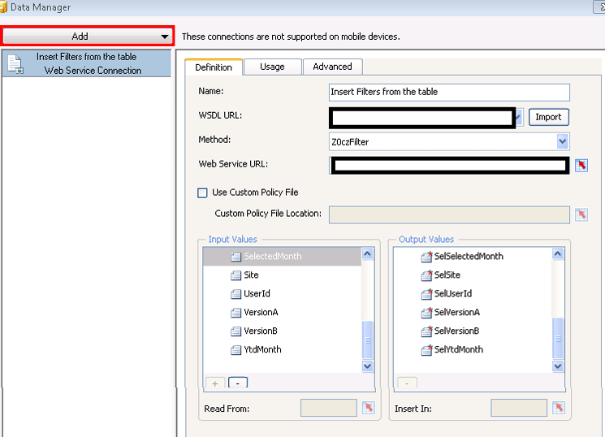
Task: Enable Use Custom Policy File checkbox
Action: tap(203, 193)
